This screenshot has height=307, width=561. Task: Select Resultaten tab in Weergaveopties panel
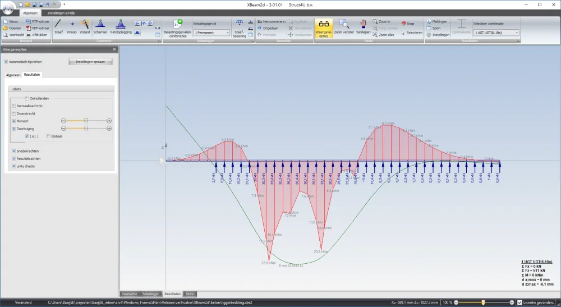[x=32, y=75]
